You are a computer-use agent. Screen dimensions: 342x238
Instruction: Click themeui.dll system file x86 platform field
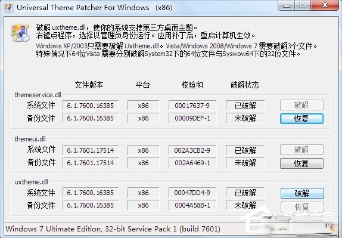[144, 150]
